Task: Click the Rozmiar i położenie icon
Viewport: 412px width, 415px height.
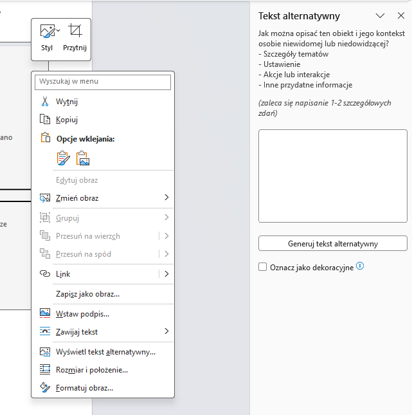Action: coord(45,369)
